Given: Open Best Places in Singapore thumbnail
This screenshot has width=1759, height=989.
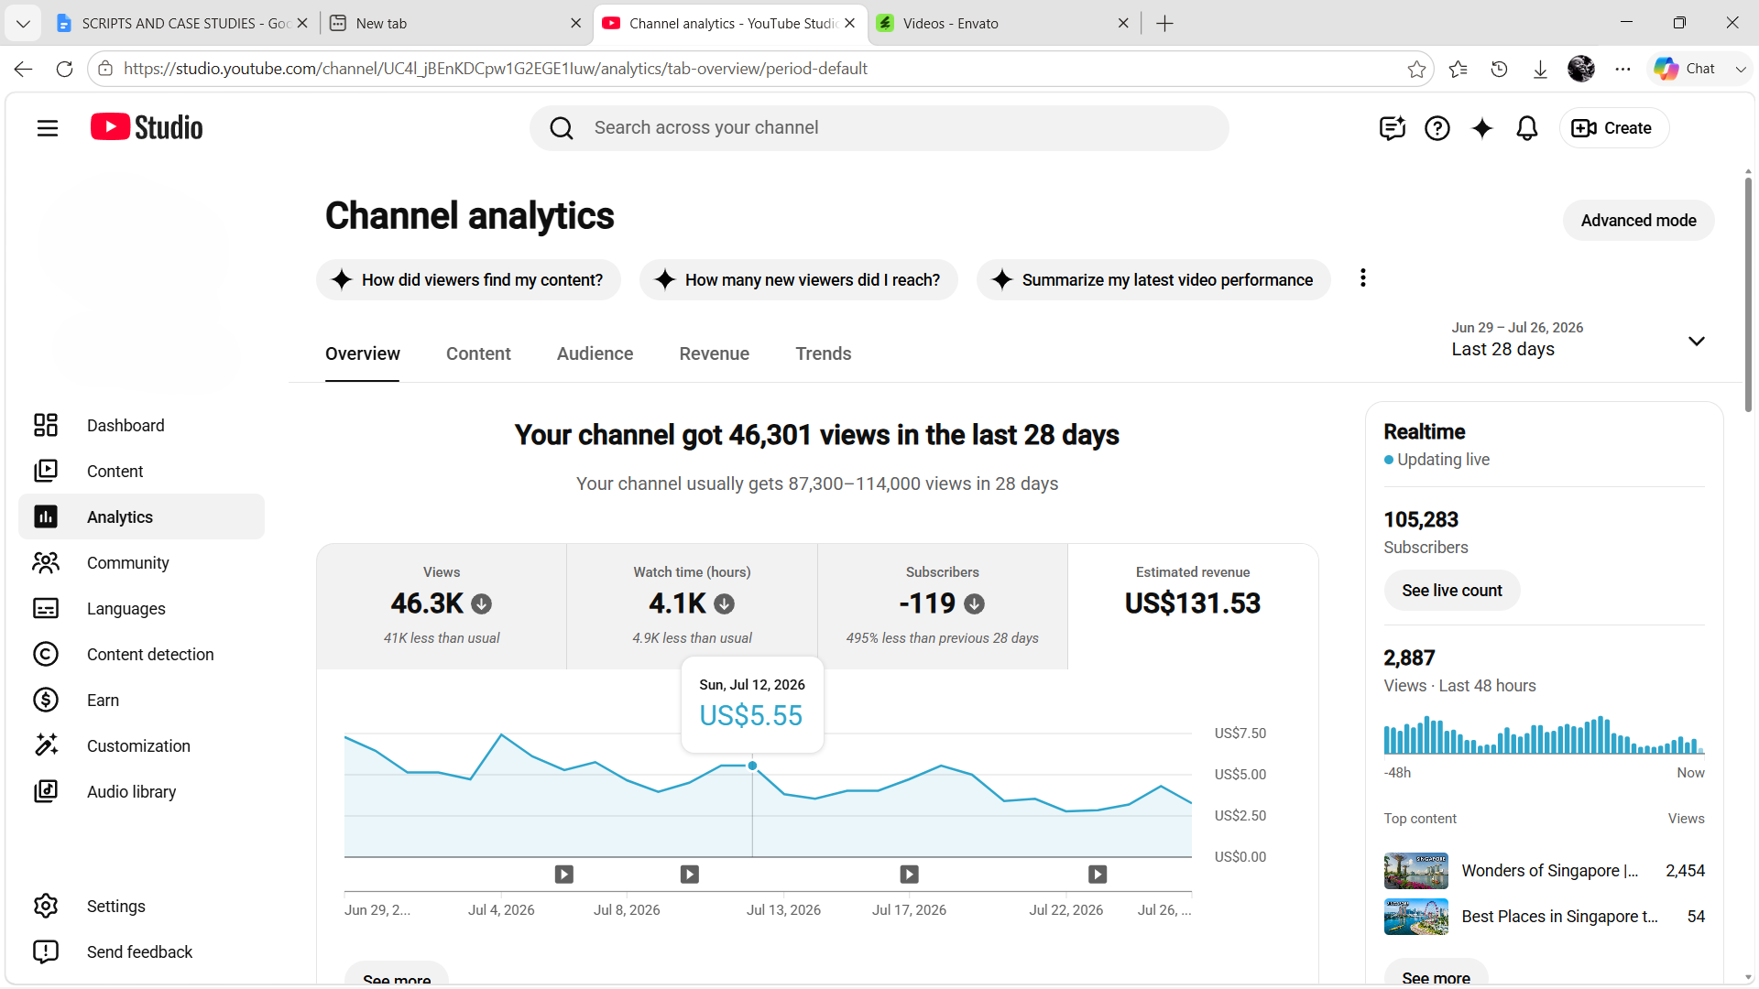Looking at the screenshot, I should pos(1416,917).
